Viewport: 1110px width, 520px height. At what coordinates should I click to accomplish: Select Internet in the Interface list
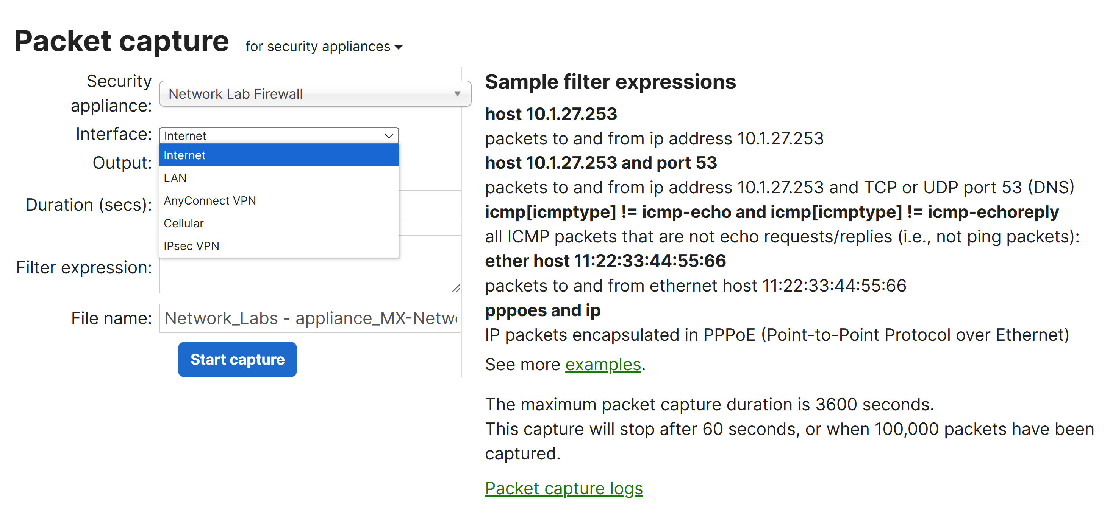point(278,155)
